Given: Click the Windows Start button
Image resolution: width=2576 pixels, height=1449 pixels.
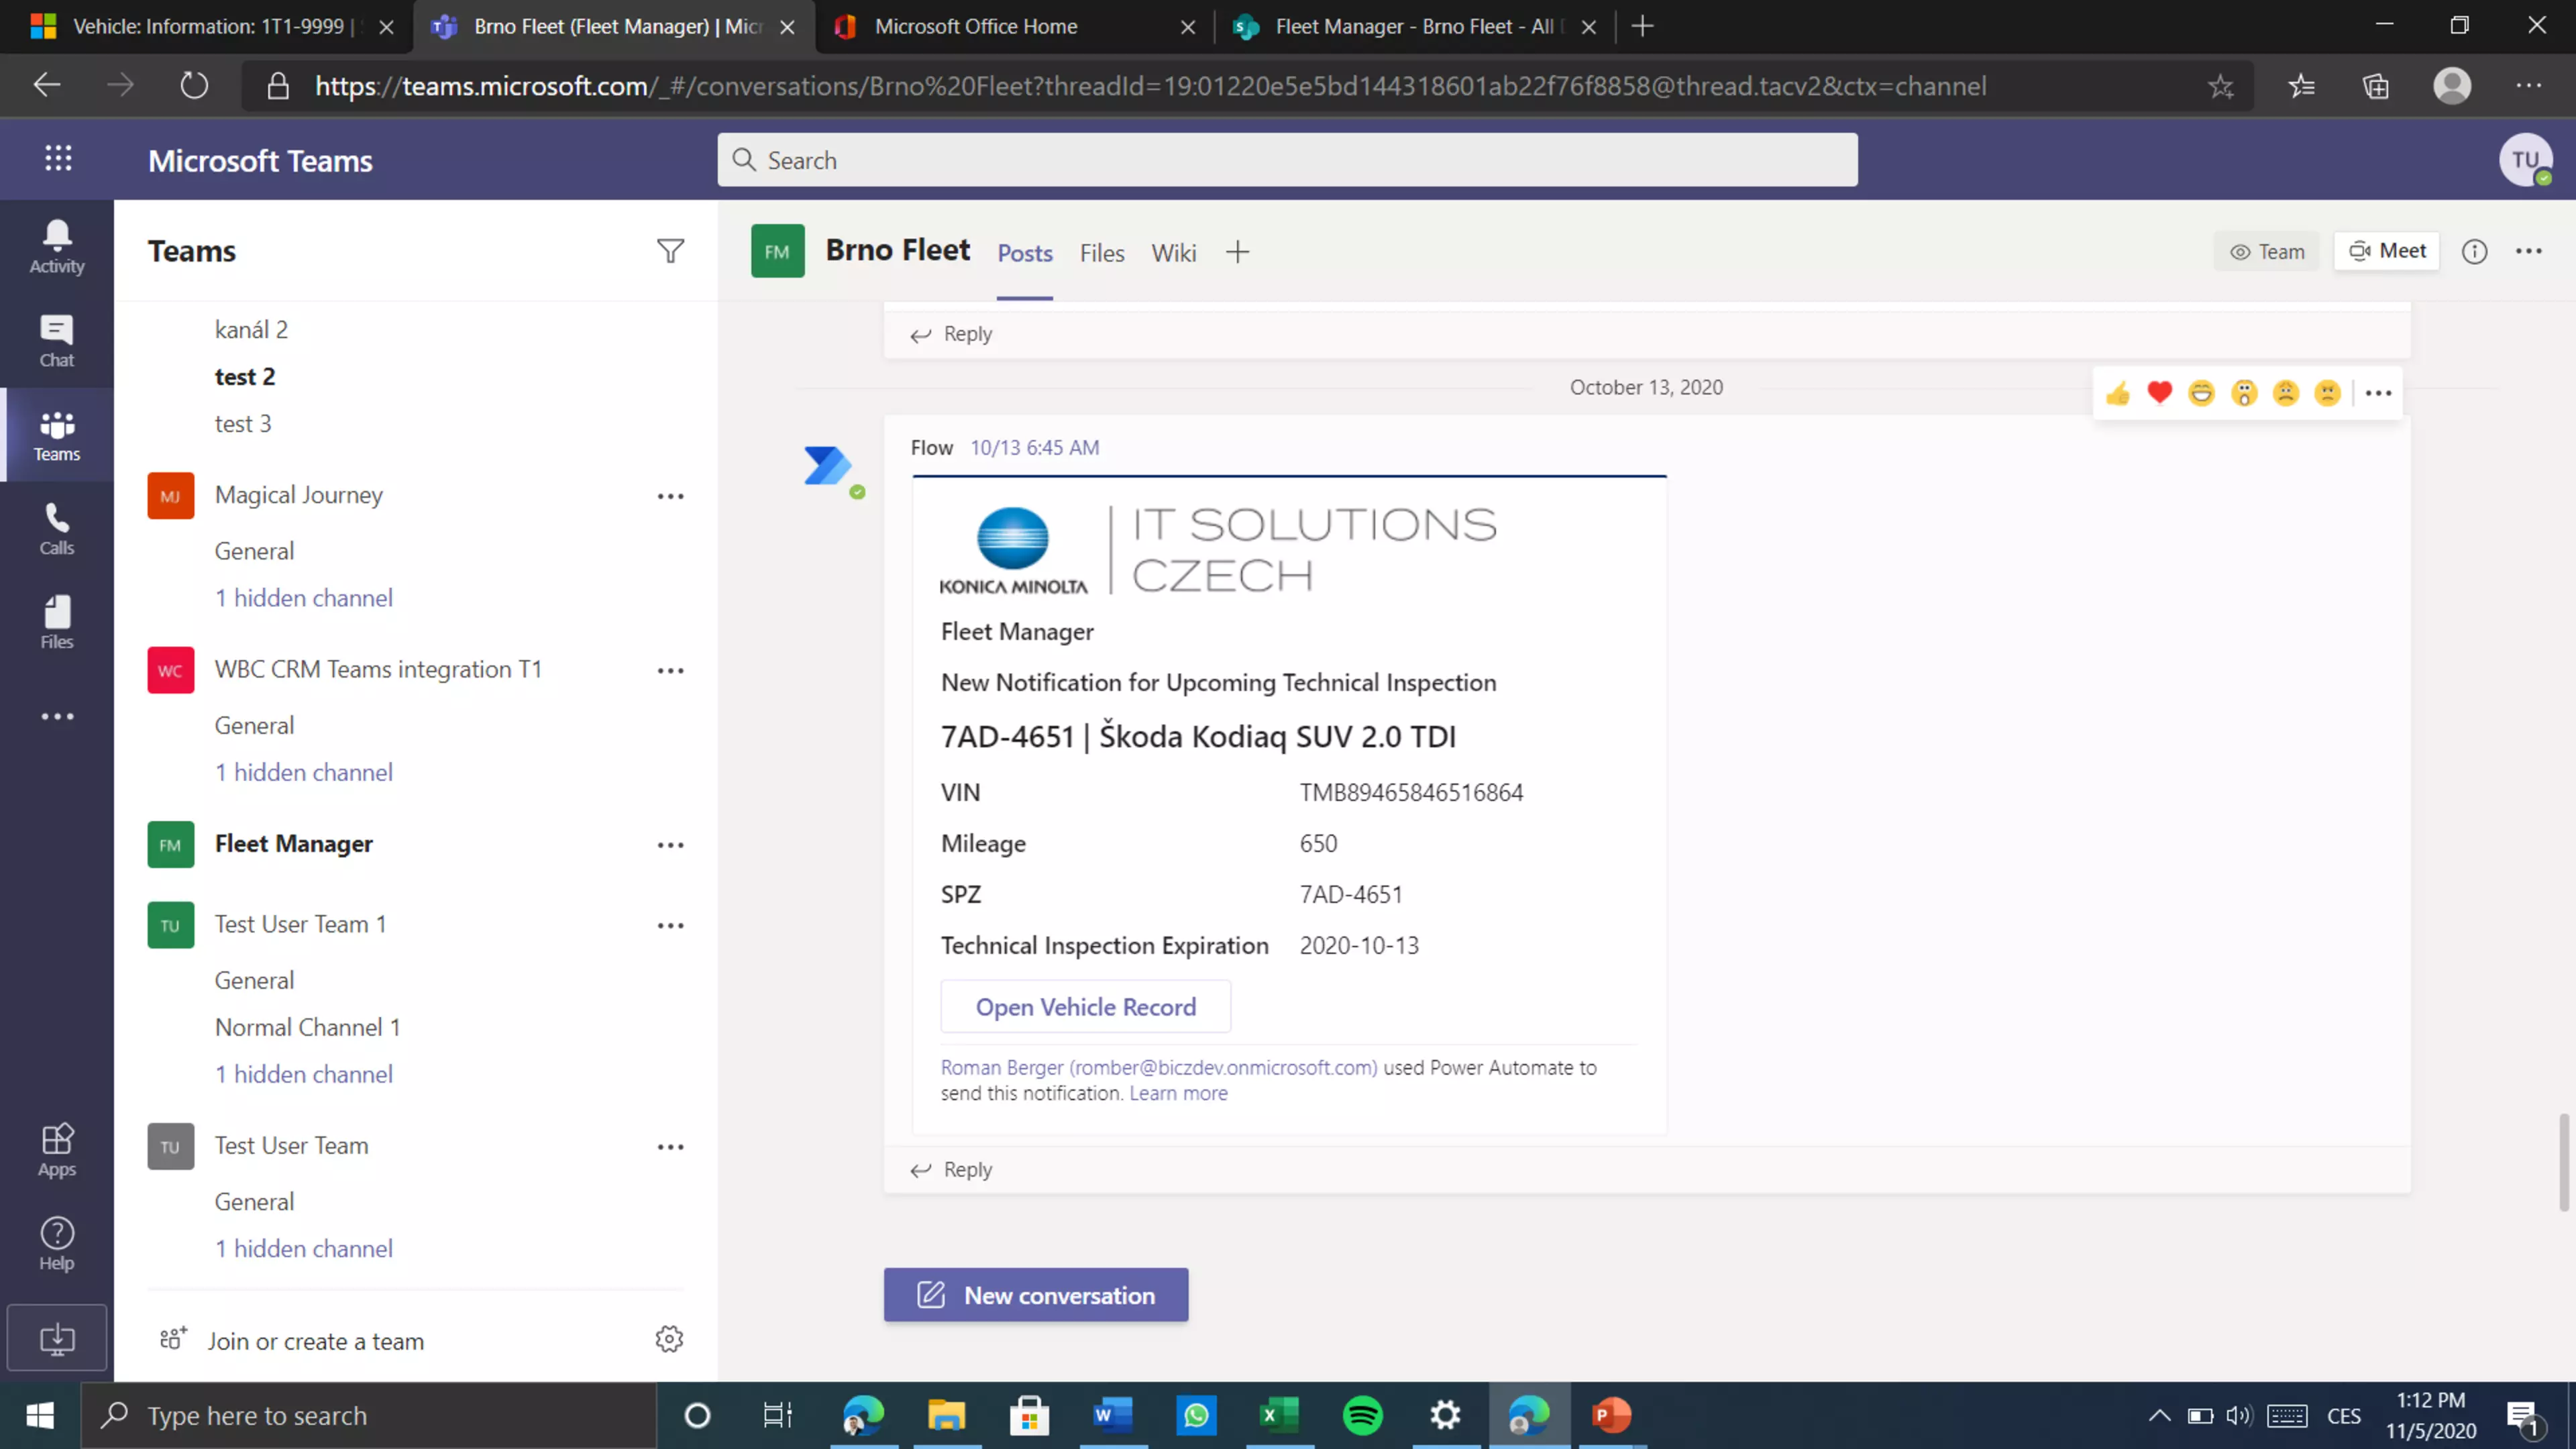Looking at the screenshot, I should tap(40, 1415).
